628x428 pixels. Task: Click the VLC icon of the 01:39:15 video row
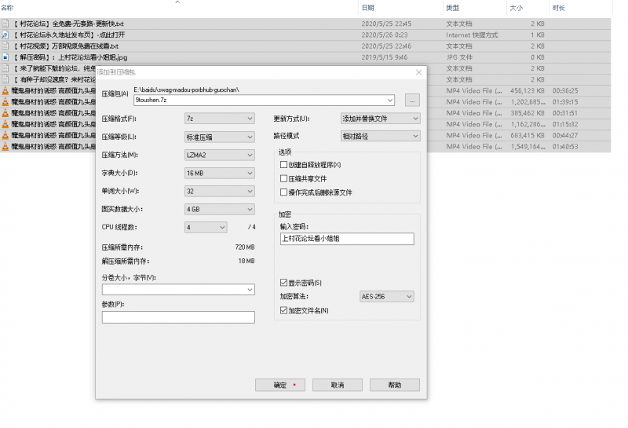[5, 102]
